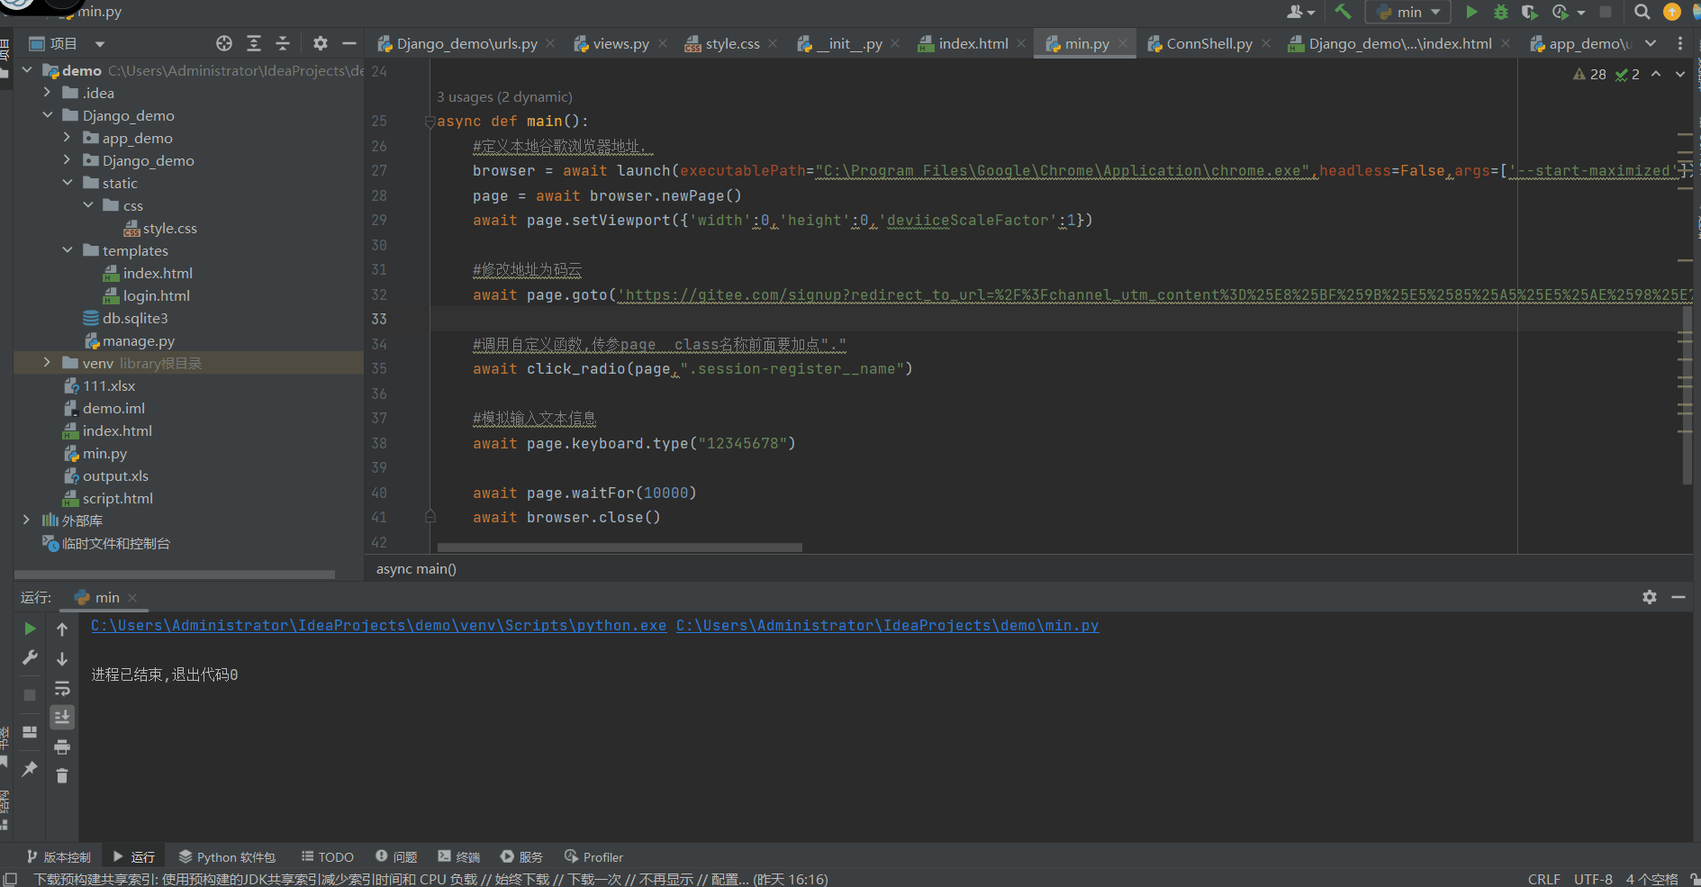Clear console with the trash icon

[62, 775]
